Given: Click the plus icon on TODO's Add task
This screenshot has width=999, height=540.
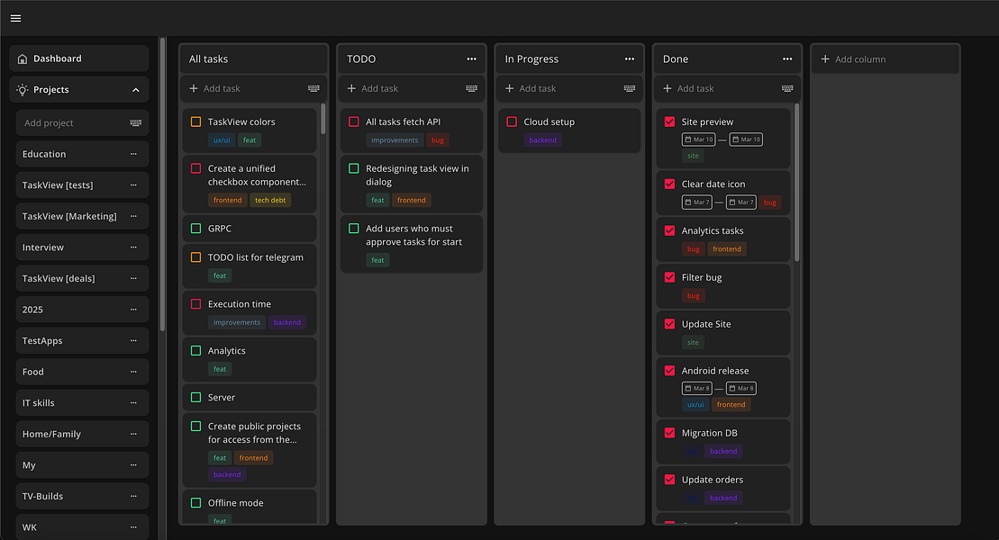Looking at the screenshot, I should 350,88.
